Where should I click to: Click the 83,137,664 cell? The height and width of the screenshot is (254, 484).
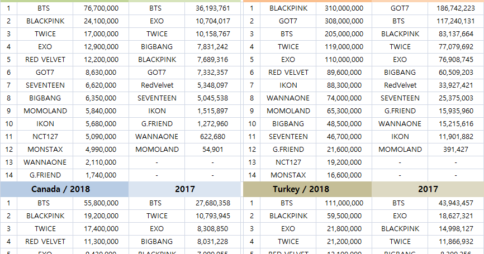[x=456, y=34]
